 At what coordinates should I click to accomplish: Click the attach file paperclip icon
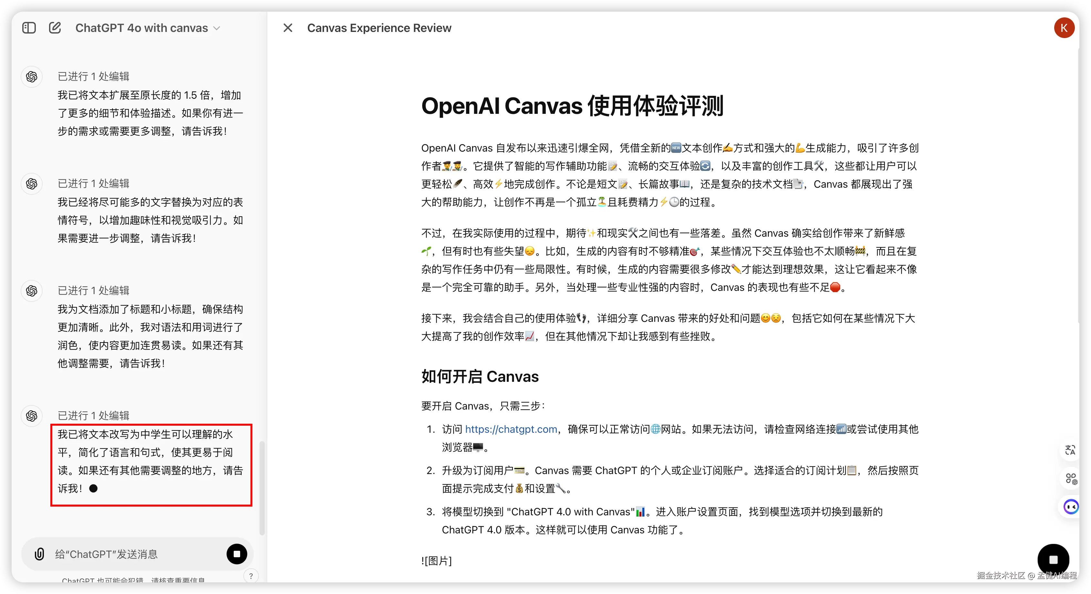pos(39,554)
